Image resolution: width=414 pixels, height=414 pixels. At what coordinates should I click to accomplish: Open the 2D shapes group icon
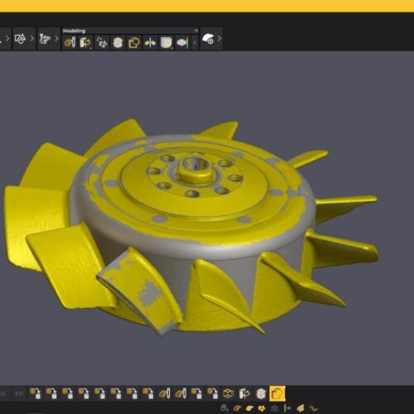pos(20,39)
